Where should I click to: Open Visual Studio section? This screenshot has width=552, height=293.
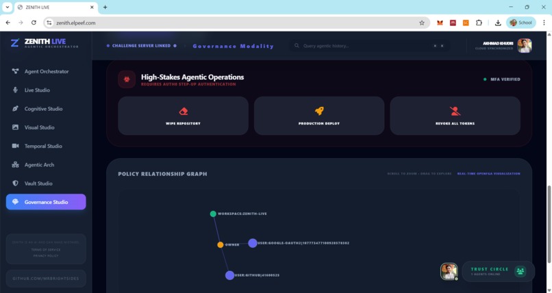coord(46,127)
